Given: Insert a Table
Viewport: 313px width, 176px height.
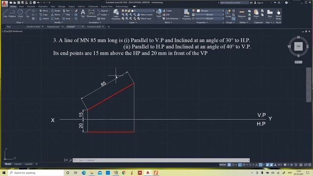Looking at the screenshot, I should pos(101,19).
